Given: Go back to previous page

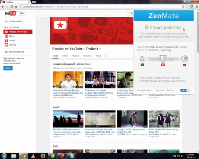Looking at the screenshot, I should click(3, 7).
